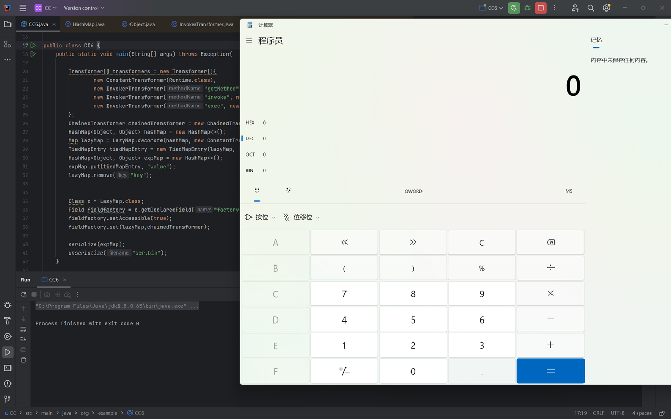The width and height of the screenshot is (671, 419).
Task: Open Search Everywhere magnifier icon
Action: pos(591,8)
